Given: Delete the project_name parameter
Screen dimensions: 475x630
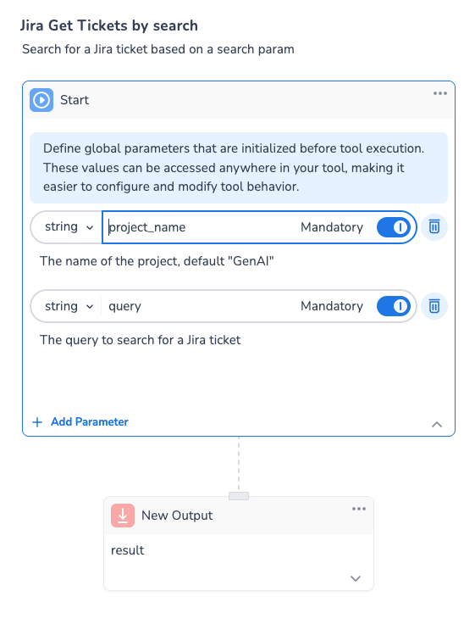Looking at the screenshot, I should coord(434,227).
